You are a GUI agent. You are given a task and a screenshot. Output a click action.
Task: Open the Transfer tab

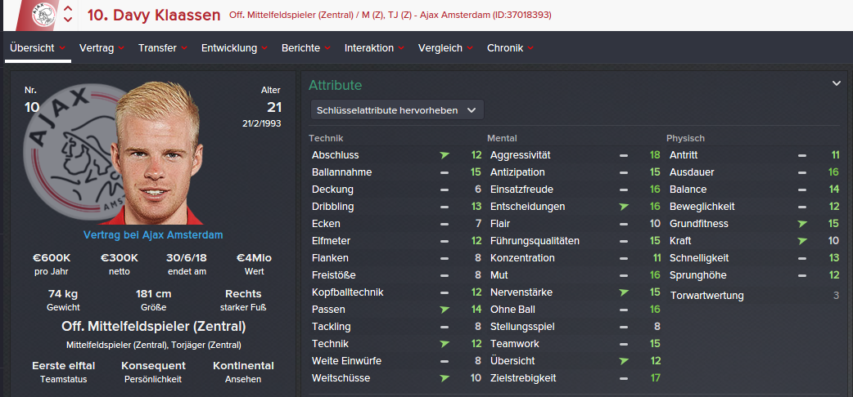157,48
